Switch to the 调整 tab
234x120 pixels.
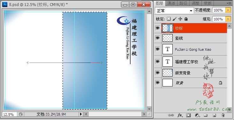tap(195, 3)
